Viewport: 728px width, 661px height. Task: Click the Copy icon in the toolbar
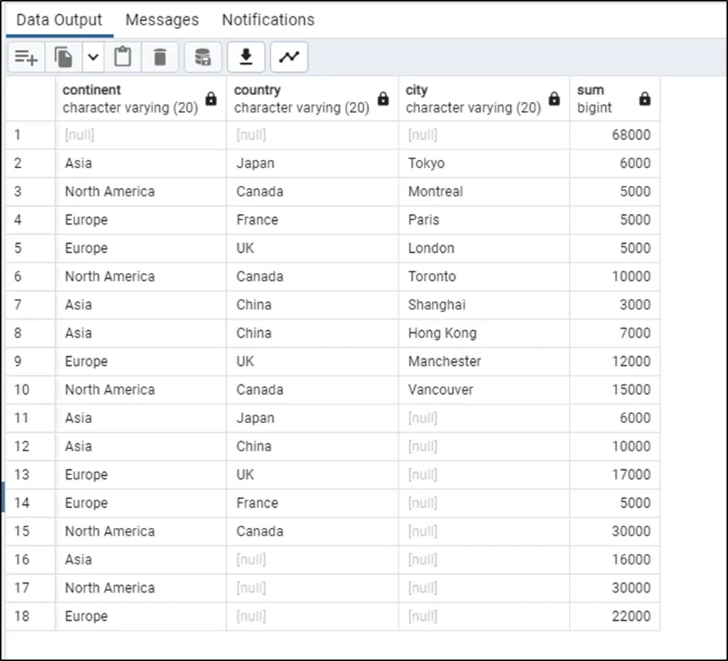(x=65, y=57)
